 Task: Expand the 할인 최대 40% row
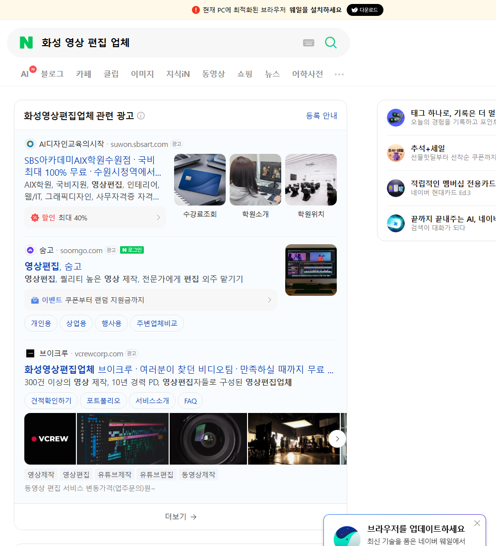[x=95, y=217]
